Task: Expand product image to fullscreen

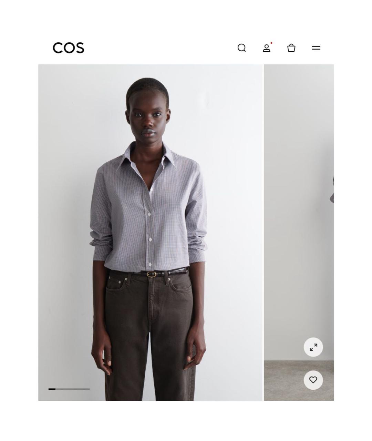Action: (x=313, y=347)
